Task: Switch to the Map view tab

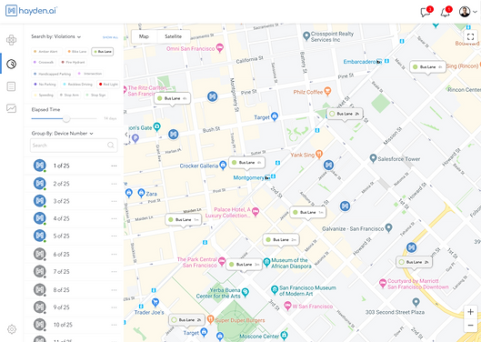Action: 144,36
